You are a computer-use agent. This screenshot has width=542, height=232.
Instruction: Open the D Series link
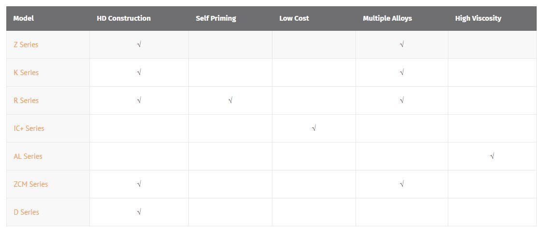pos(26,212)
